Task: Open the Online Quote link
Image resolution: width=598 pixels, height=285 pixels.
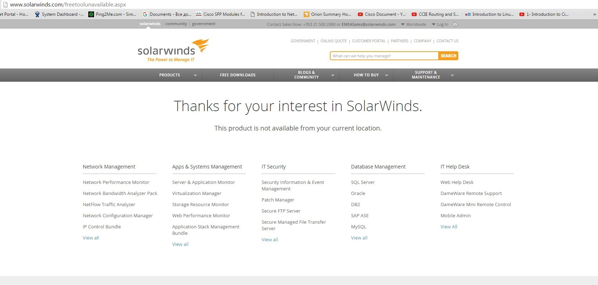Action: pyautogui.click(x=333, y=41)
